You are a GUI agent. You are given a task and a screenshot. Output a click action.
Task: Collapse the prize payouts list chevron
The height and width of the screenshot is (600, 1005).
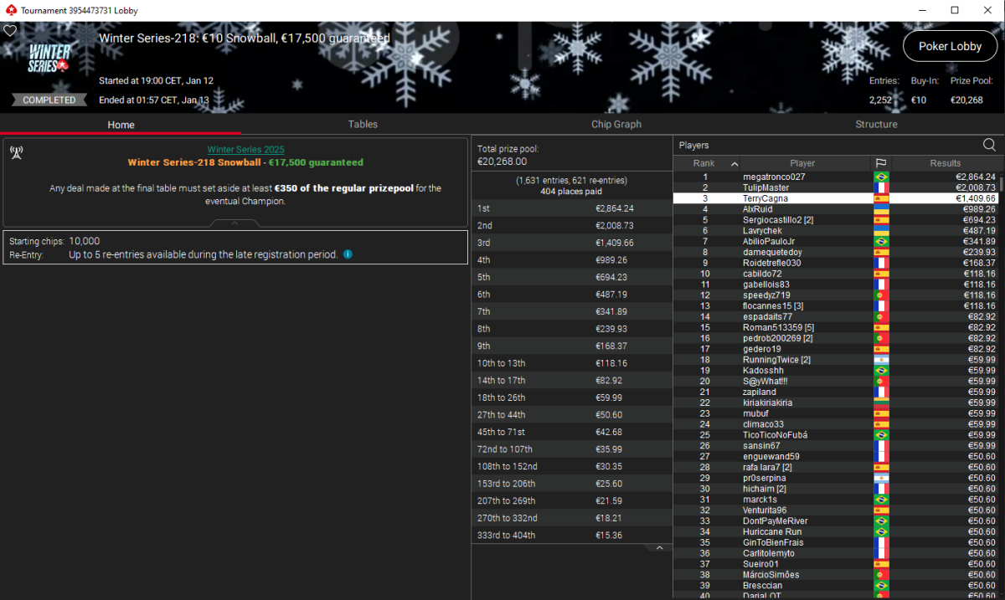pos(659,548)
